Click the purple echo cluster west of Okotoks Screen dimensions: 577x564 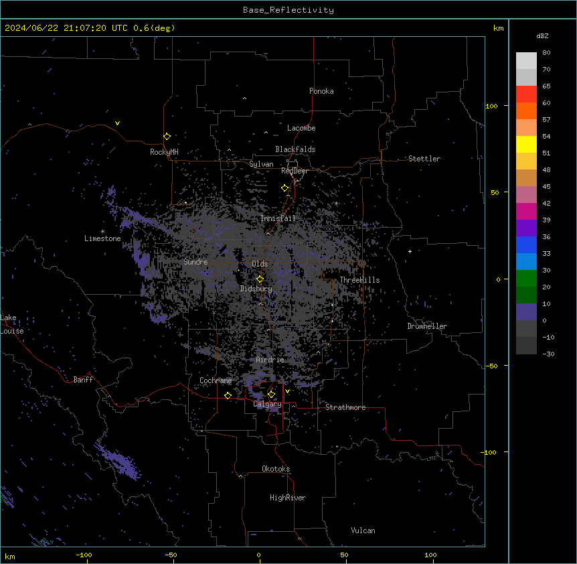point(118,460)
